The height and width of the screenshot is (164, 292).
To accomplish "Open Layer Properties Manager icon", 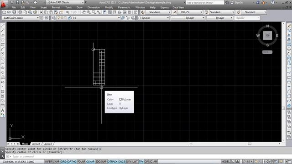I will 54,18.
